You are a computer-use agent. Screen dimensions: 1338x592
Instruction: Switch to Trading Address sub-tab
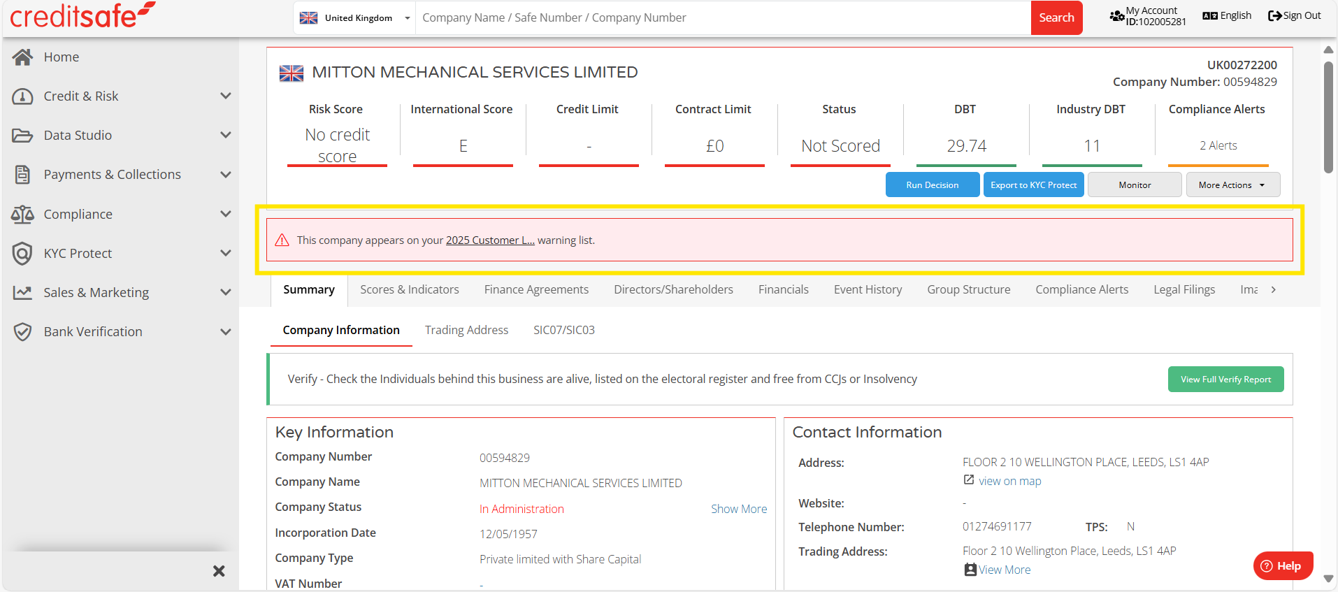(466, 330)
